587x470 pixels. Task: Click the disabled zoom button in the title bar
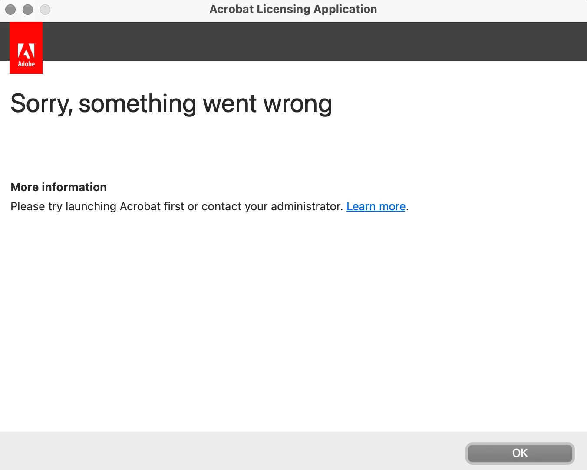[x=45, y=9]
